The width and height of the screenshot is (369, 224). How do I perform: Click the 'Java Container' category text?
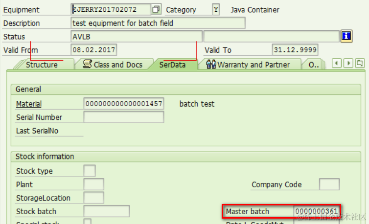255,10
